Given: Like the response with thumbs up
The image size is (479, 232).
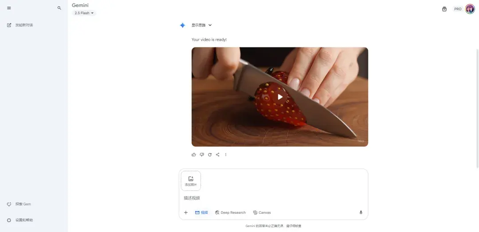Looking at the screenshot, I should pos(194,155).
